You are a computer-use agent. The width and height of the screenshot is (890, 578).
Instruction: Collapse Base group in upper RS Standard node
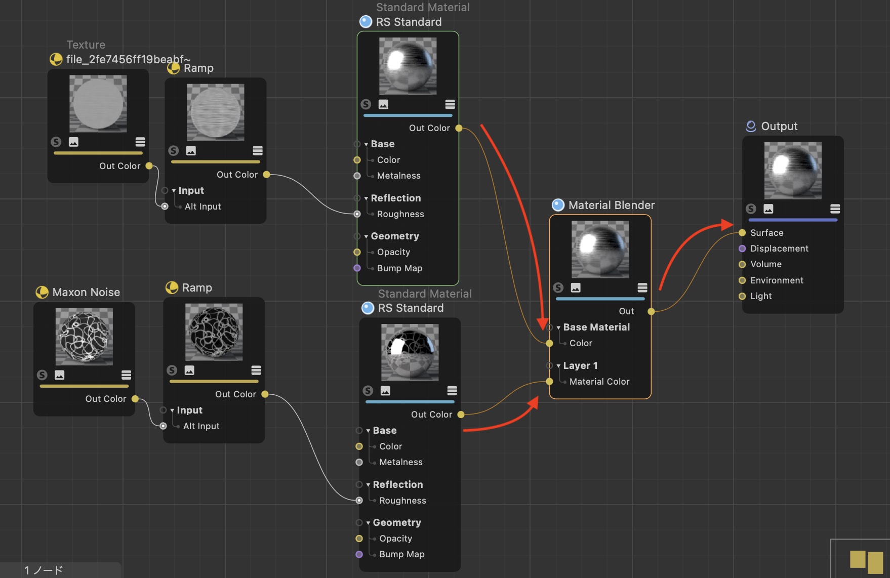(366, 144)
